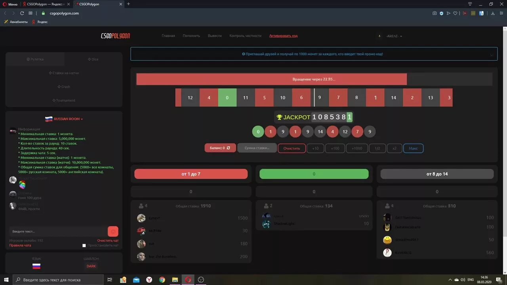The width and height of the screenshot is (507, 285).
Task: Open the Tournament section
Action: pos(64,100)
